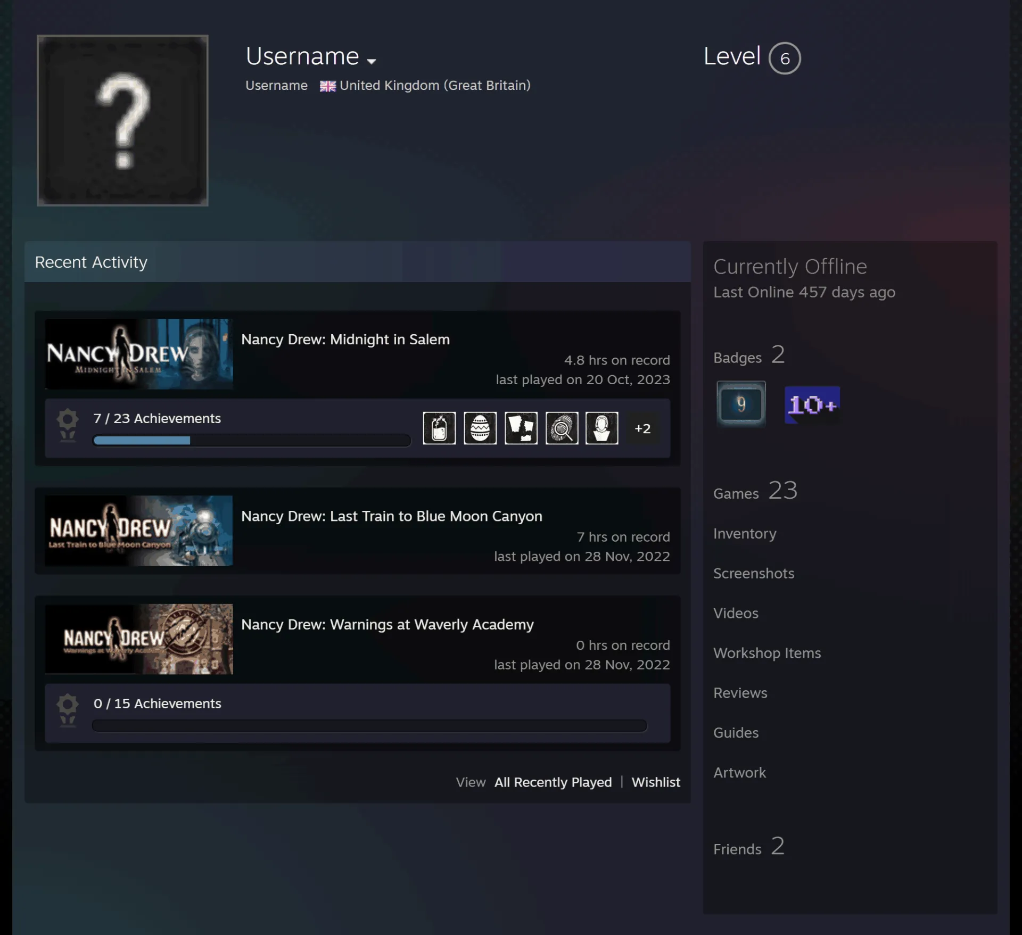
Task: Open the Years of Service 9 badge
Action: [x=741, y=404]
